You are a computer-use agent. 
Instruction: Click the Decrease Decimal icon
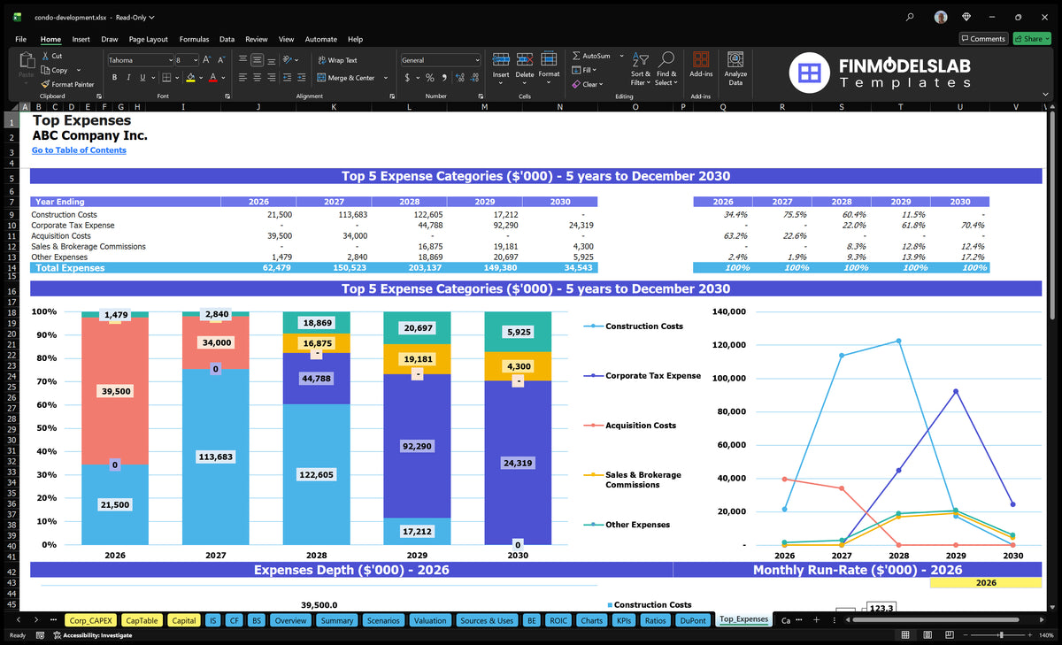474,78
